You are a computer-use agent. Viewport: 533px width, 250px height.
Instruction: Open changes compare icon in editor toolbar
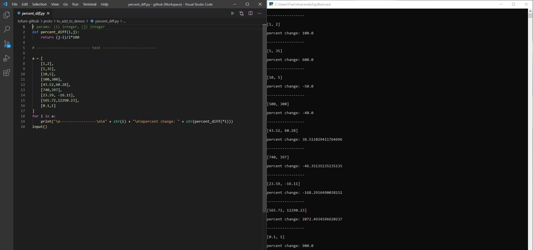(x=242, y=13)
